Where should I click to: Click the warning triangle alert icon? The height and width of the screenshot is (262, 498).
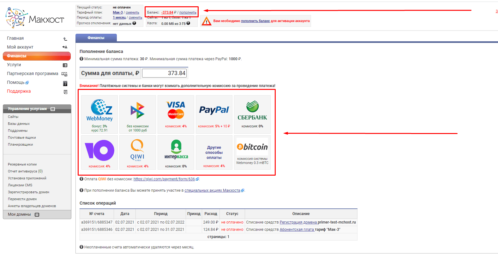point(207,21)
